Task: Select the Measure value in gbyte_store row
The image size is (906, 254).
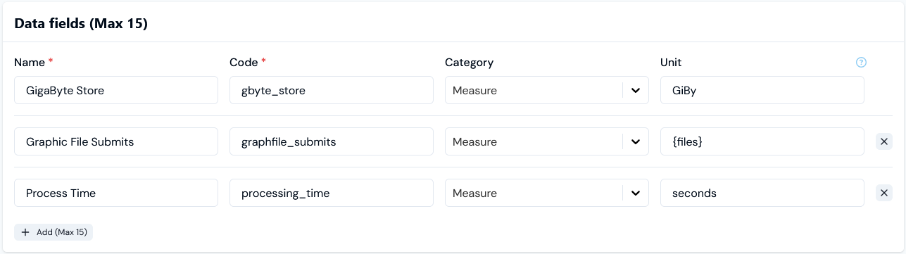Action: pyautogui.click(x=534, y=90)
